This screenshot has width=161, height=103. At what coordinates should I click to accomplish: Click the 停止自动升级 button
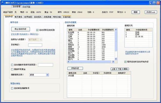tap(21, 29)
